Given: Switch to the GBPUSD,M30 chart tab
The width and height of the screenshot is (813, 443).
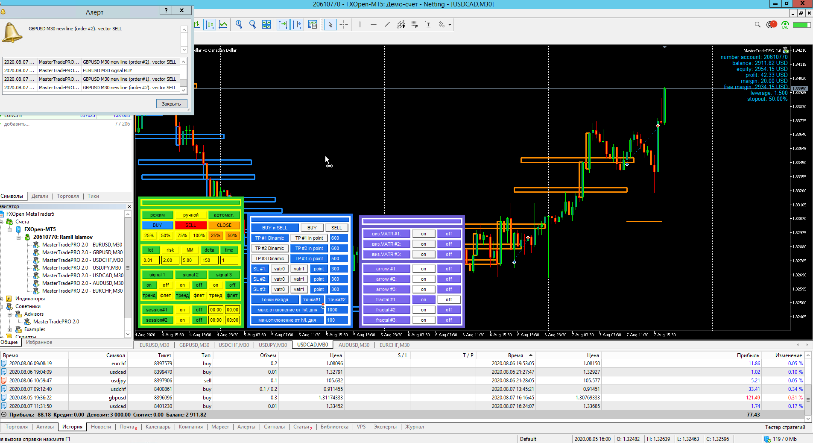Looking at the screenshot, I should [194, 345].
